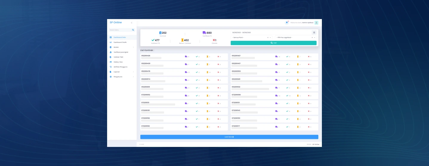Click the checkmark icon beside 477 Validasi PG
Viewport: 429px width, 166px height.
pyautogui.click(x=153, y=40)
